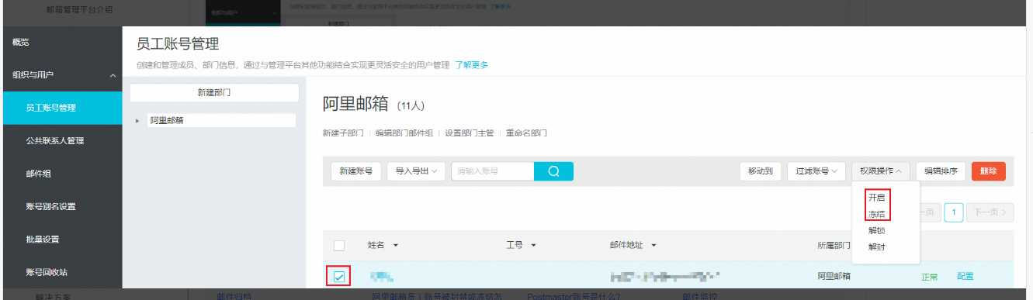Open the 导入导出 dropdown
The height and width of the screenshot is (300, 1033).
416,171
